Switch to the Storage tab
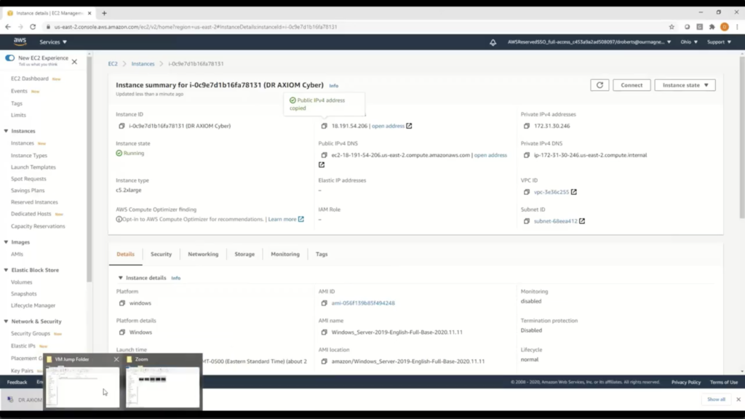 [244, 254]
